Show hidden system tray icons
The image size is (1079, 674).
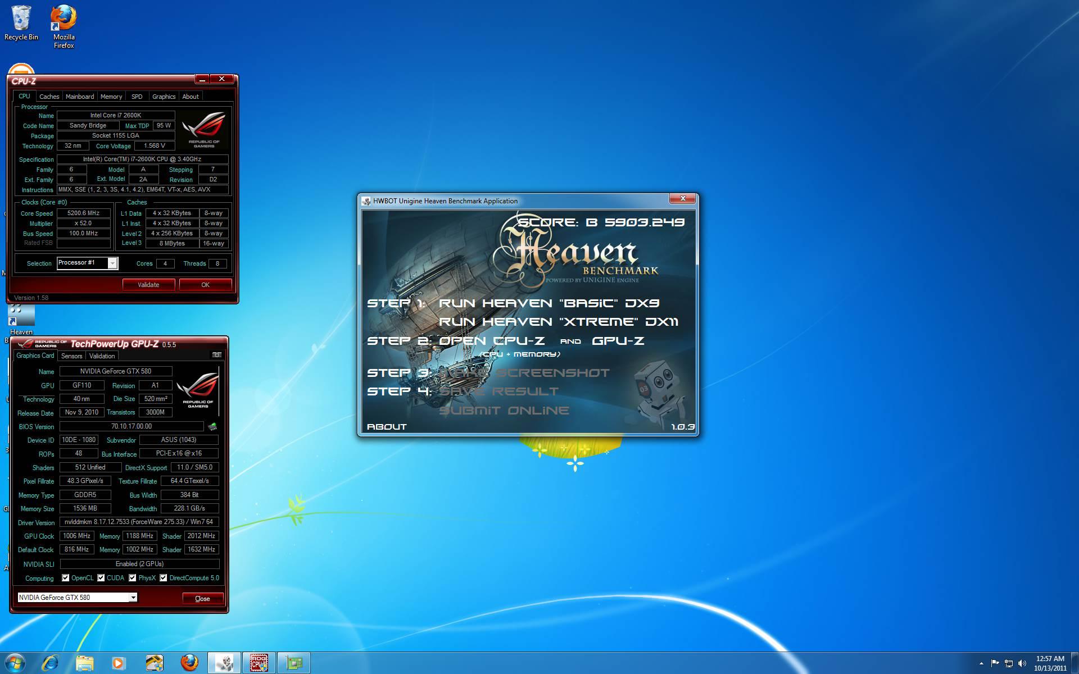981,663
